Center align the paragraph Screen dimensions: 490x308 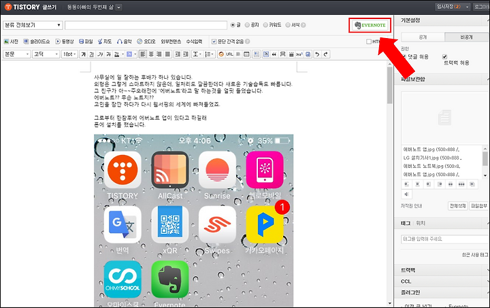tap(151, 54)
